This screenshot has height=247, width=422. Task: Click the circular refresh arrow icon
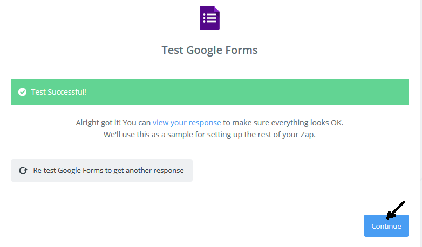tap(23, 171)
